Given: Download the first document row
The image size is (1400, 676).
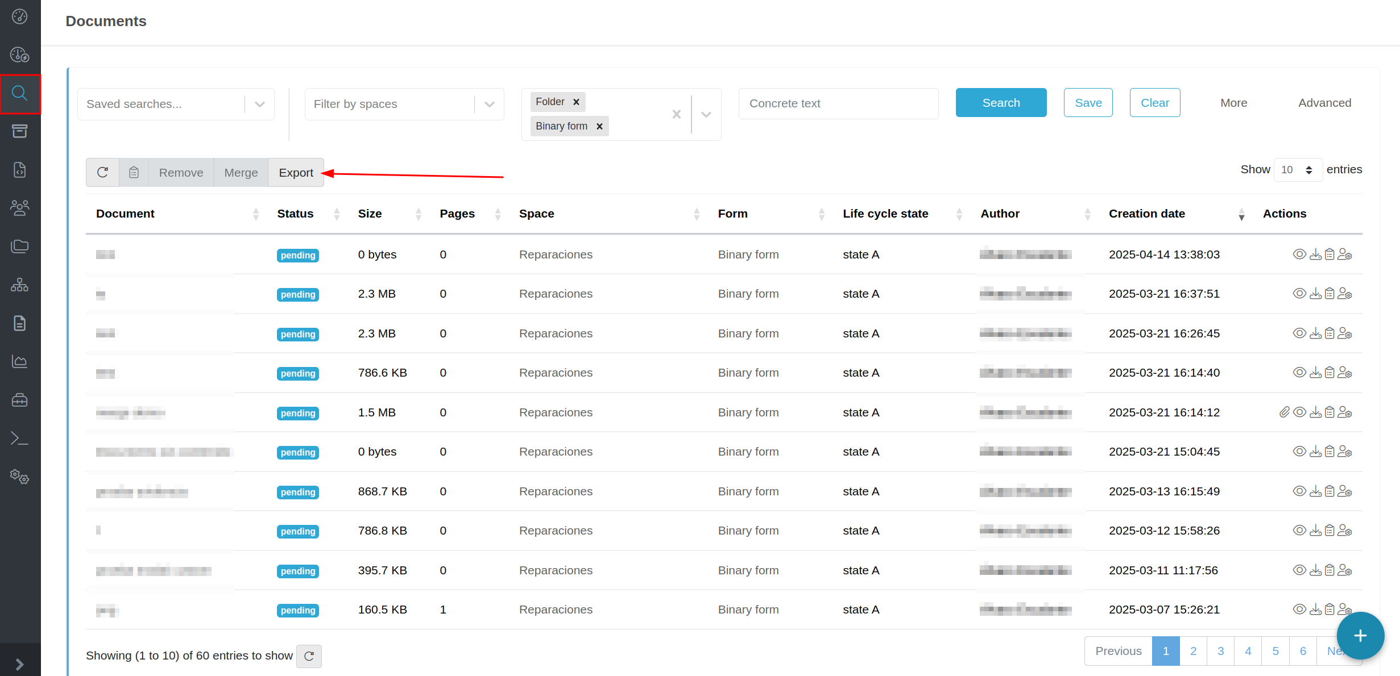Looking at the screenshot, I should pyautogui.click(x=1315, y=254).
